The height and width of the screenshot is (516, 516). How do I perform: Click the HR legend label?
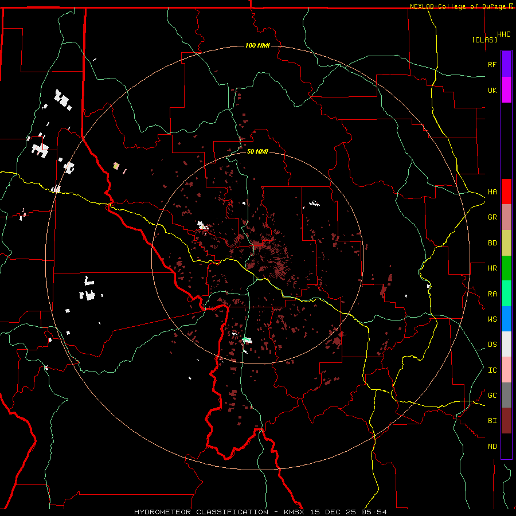pos(492,268)
